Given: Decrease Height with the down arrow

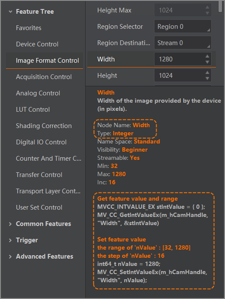Looking at the screenshot, I should tap(207, 78).
